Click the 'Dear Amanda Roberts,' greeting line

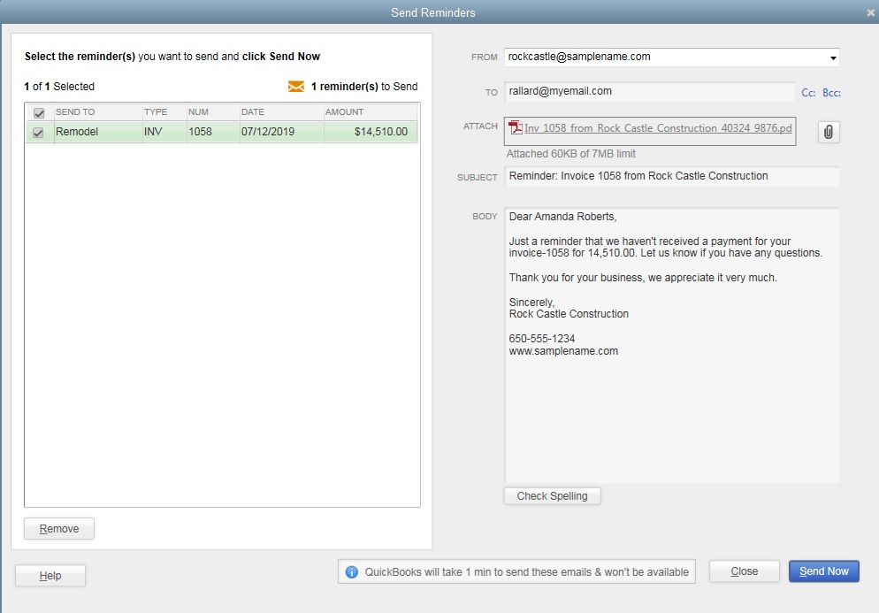pyautogui.click(x=562, y=217)
